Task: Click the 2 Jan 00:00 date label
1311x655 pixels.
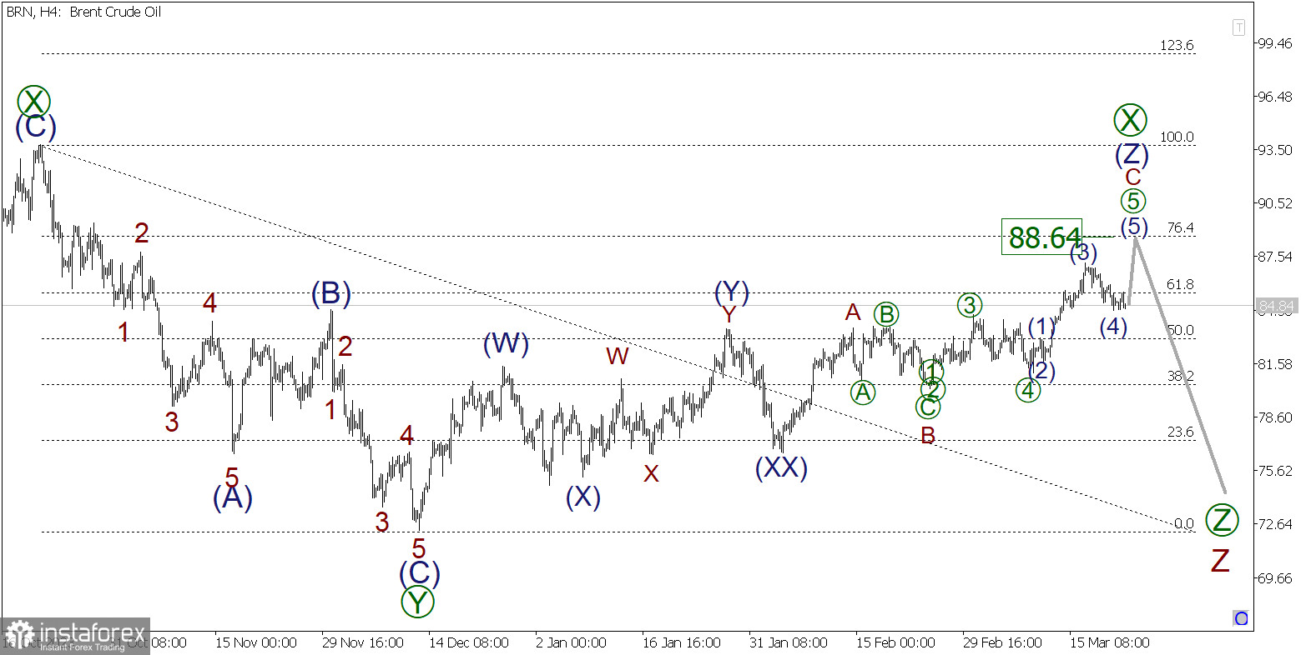Action: (x=571, y=643)
